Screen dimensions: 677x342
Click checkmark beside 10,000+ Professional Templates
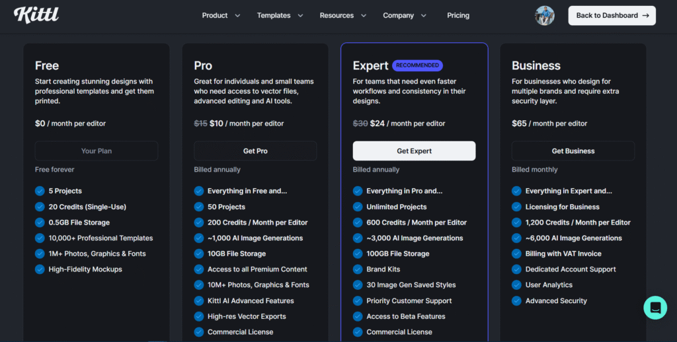(40, 238)
